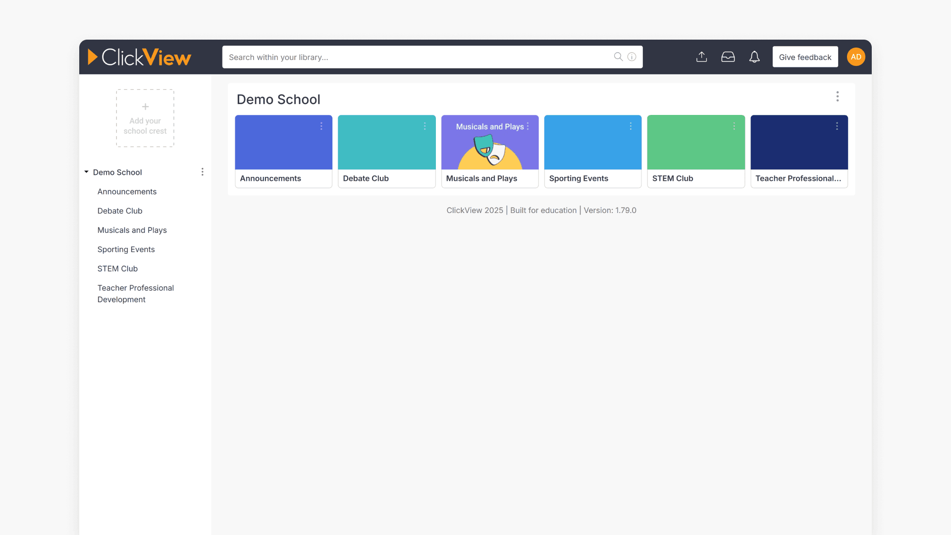Screen dimensions: 951x535
Task: Collapse the Demo School tree in the sidebar
Action: 86,172
